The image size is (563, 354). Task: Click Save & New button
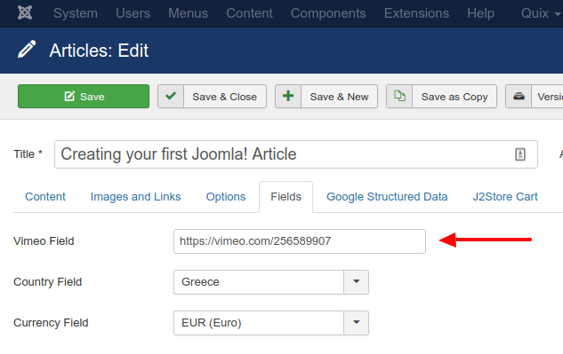pyautogui.click(x=326, y=96)
